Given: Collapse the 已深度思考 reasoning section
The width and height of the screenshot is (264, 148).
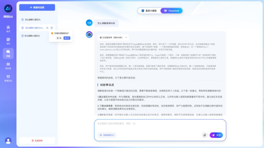Looking at the screenshot, I should click(113, 38).
